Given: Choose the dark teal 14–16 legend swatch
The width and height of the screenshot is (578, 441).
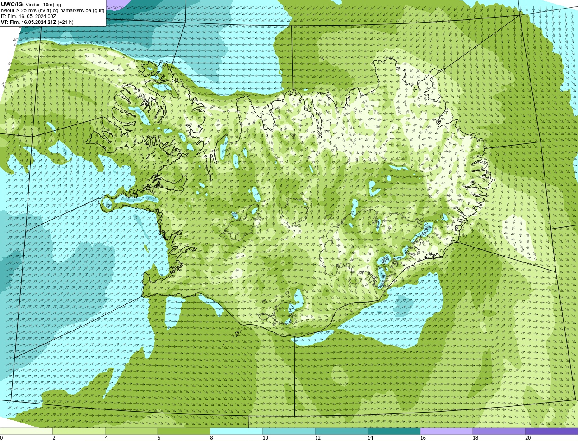Looking at the screenshot, I should [394, 431].
